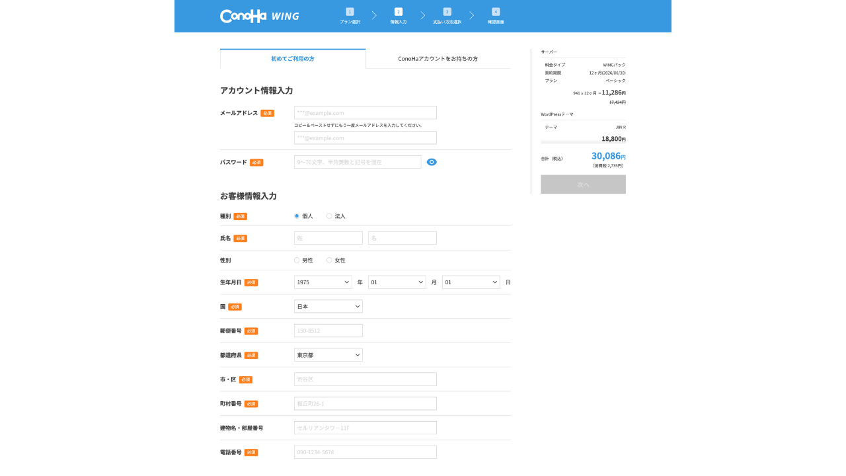This screenshot has width=846, height=476.
Task: Focus the first メールアドレス field
Action: [365, 113]
